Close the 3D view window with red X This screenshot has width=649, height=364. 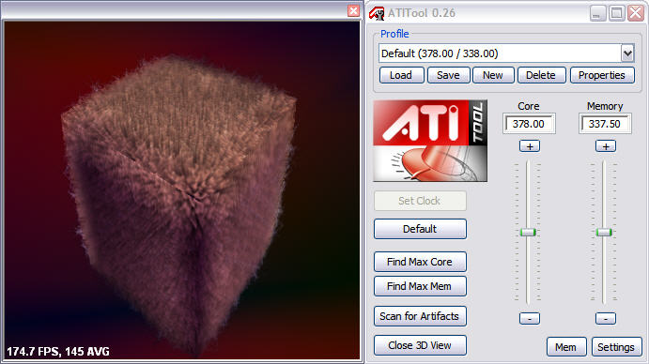tap(353, 10)
